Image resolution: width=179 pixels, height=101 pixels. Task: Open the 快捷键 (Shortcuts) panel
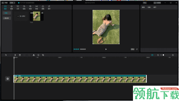point(157,3)
